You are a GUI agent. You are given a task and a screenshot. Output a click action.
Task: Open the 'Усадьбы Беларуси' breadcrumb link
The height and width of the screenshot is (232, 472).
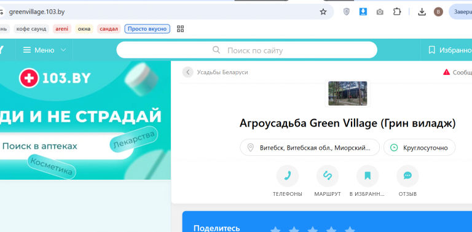(x=222, y=72)
